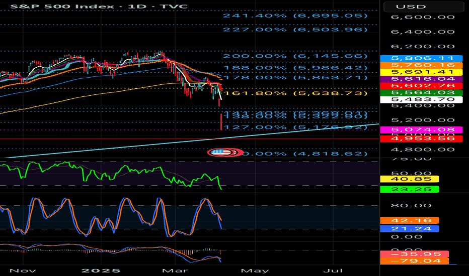
Task: Click the Jul label on time axis
Action: pos(333,270)
